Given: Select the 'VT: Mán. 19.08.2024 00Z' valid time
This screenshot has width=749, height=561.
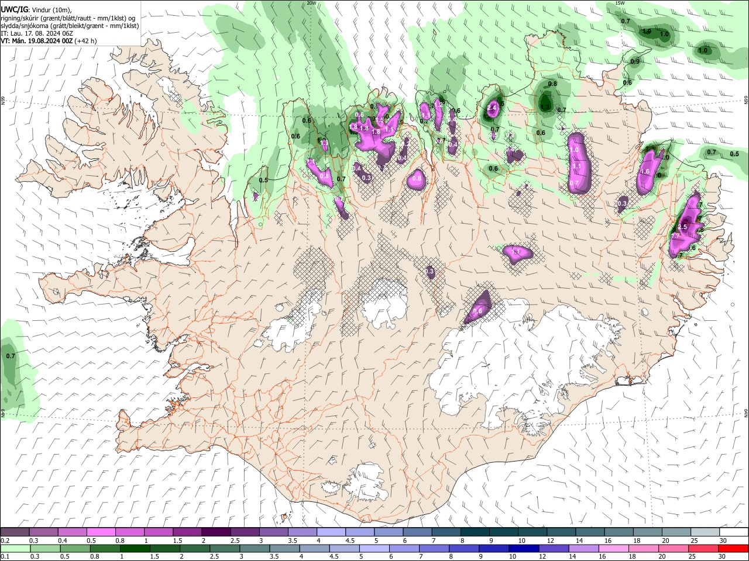Looking at the screenshot, I should click(x=36, y=41).
